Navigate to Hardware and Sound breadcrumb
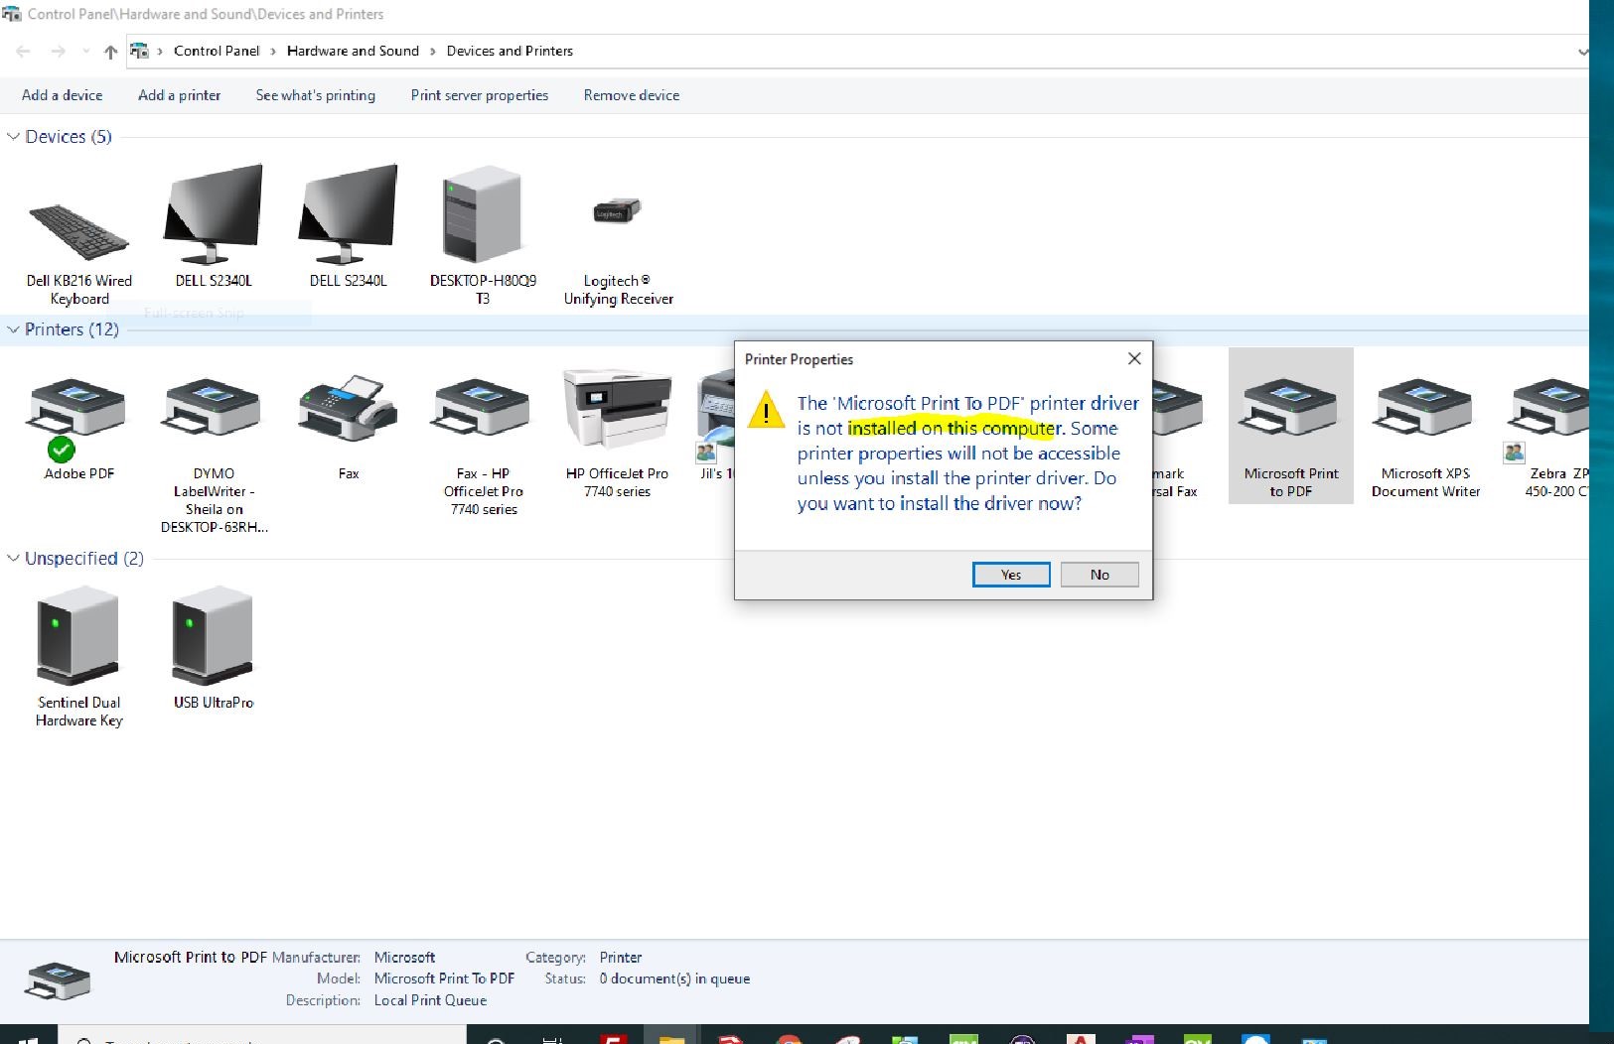Viewport: 1614px width, 1044px height. 353,51
